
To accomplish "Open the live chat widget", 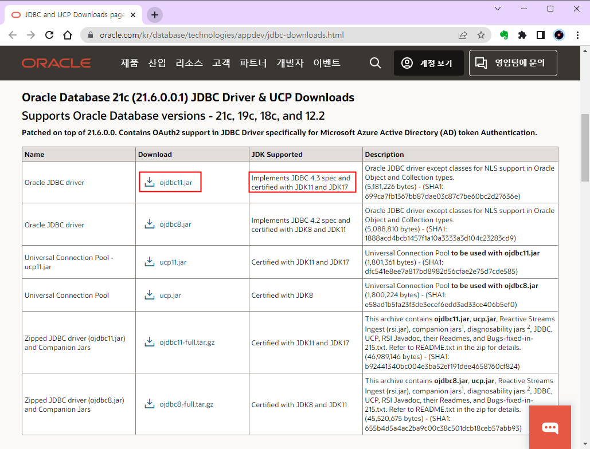I will pos(550,427).
